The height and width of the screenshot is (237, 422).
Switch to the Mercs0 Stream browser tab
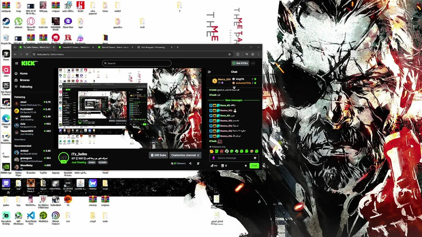point(115,47)
